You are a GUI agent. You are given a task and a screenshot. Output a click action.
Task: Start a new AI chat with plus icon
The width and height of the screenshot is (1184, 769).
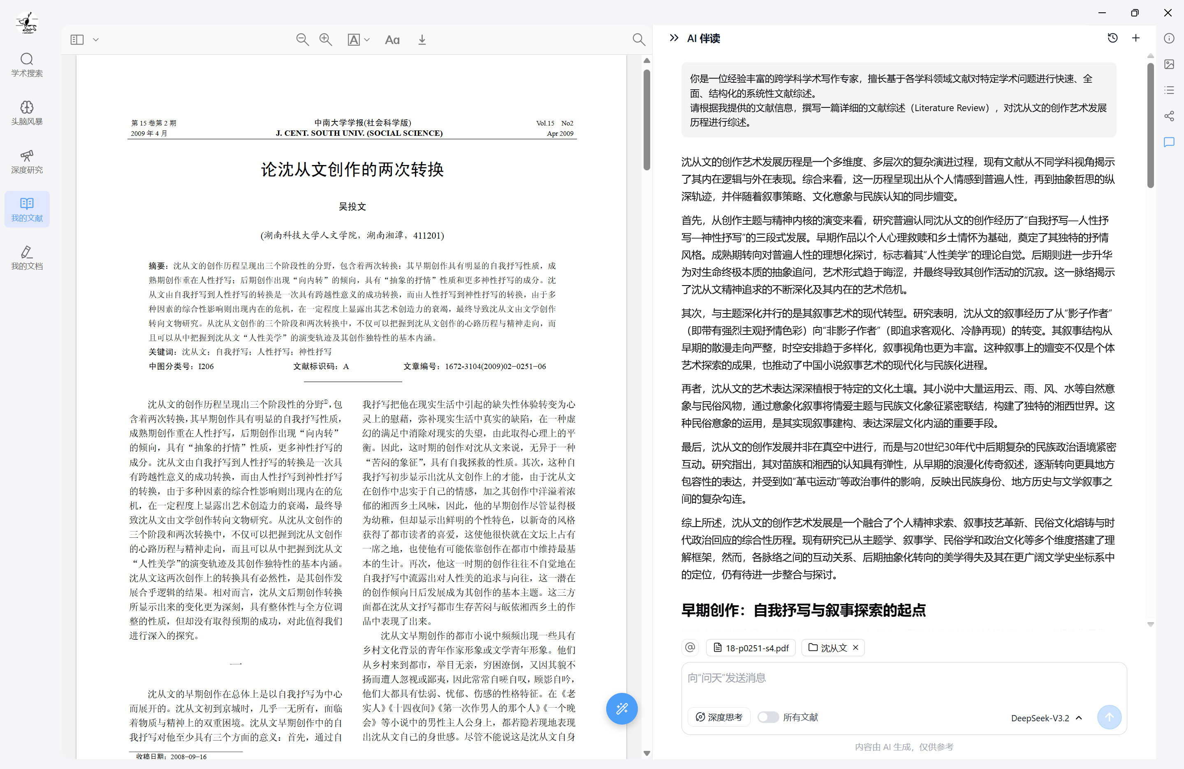pos(1136,38)
